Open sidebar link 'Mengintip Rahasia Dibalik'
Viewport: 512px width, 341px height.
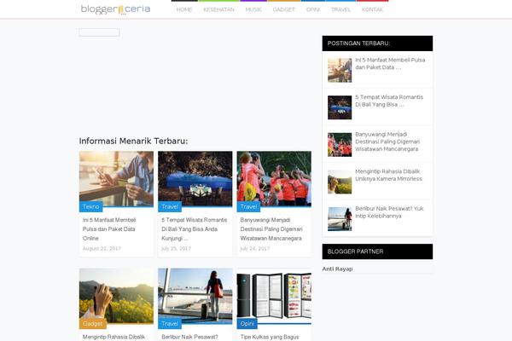coord(388,176)
